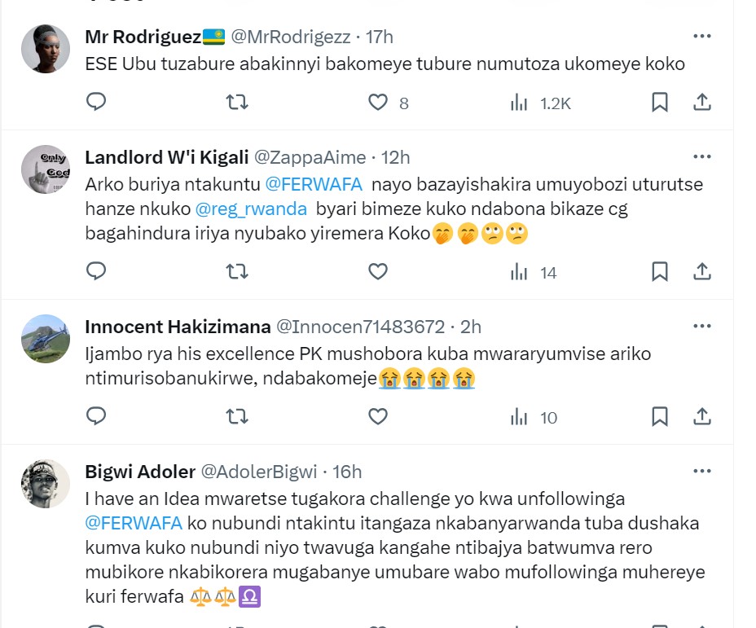Image resolution: width=756 pixels, height=628 pixels.
Task: Click Innocent Hakizimana's helicopter avatar
Action: tap(45, 338)
